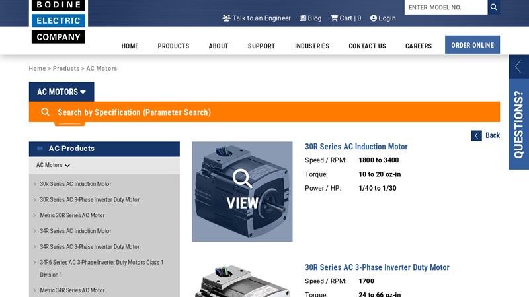Click the Bodine Electric Company logo
This screenshot has width=529, height=297.
58,22
